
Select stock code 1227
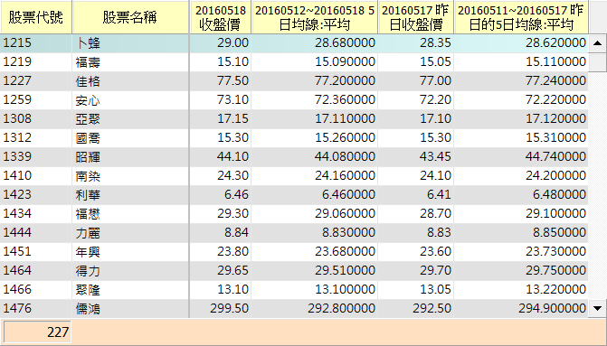click(x=17, y=80)
